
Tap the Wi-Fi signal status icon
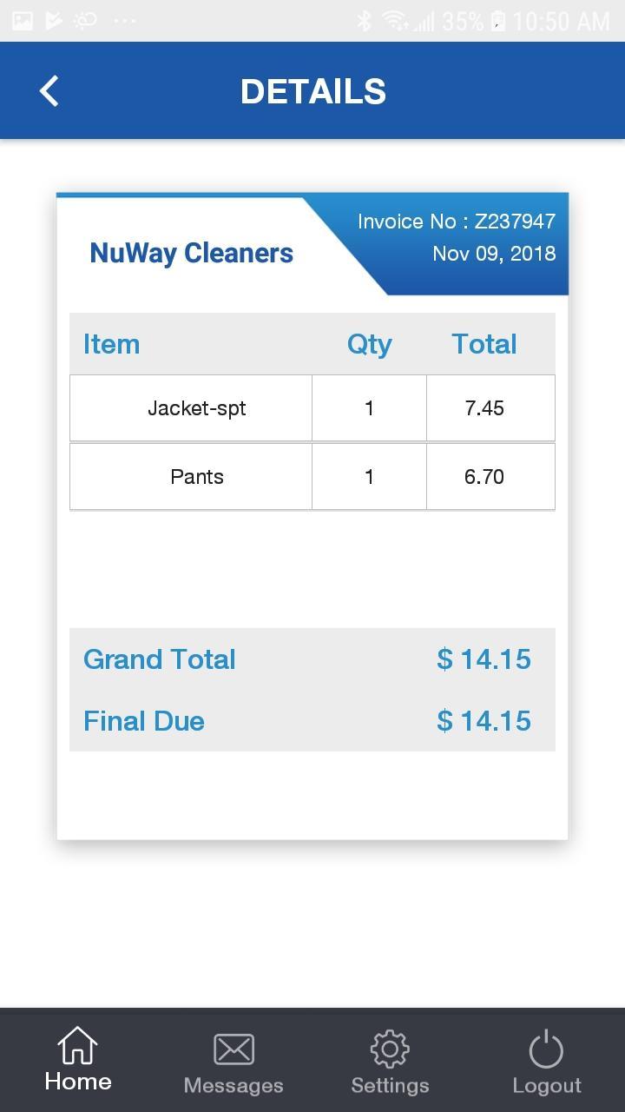tap(396, 20)
